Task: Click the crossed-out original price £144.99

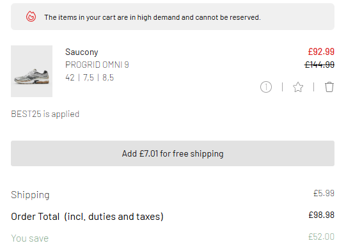Action: coord(320,65)
